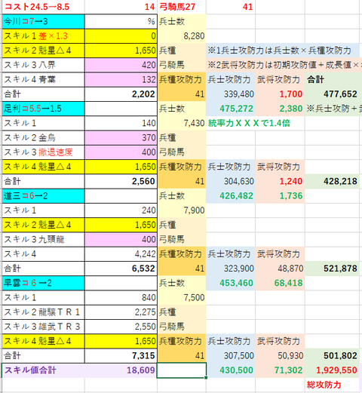Select the 弓騎馬27 cell
The image size is (362, 393).
click(182, 7)
